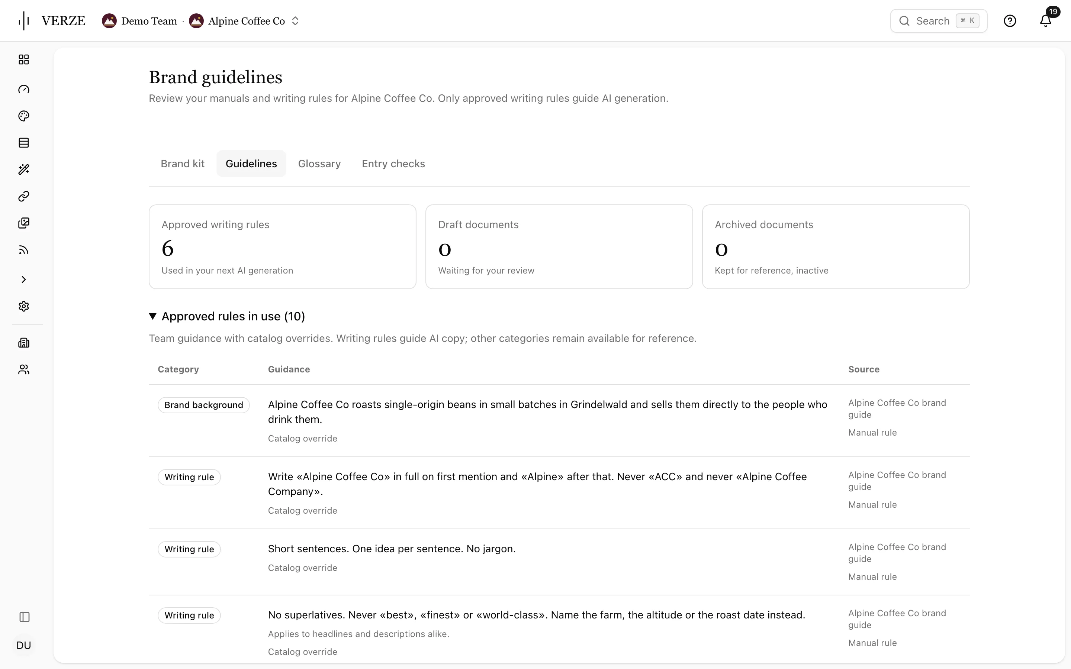This screenshot has height=669, width=1071.
Task: Toggle the sidebar panel layout icon
Action: point(24,617)
